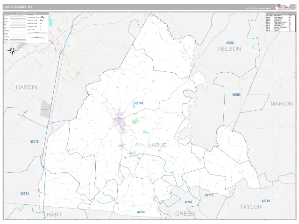Click ZIP code 42748 label
Image resolution: width=299 pixels, height=224 pixels.
pyautogui.click(x=139, y=103)
